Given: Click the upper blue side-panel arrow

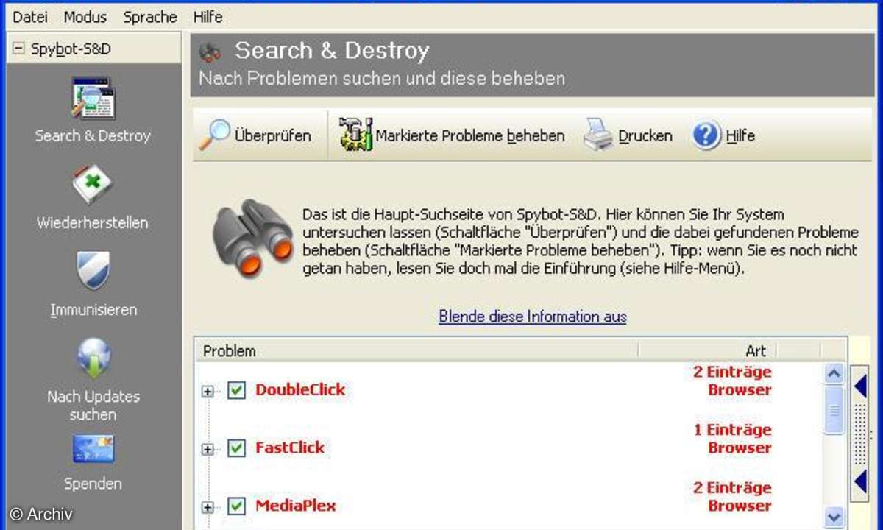Looking at the screenshot, I should [860, 386].
